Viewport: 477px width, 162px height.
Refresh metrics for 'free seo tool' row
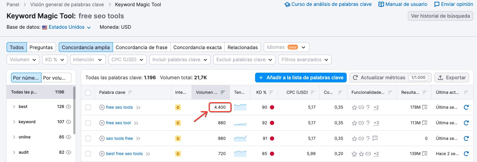tap(466, 123)
